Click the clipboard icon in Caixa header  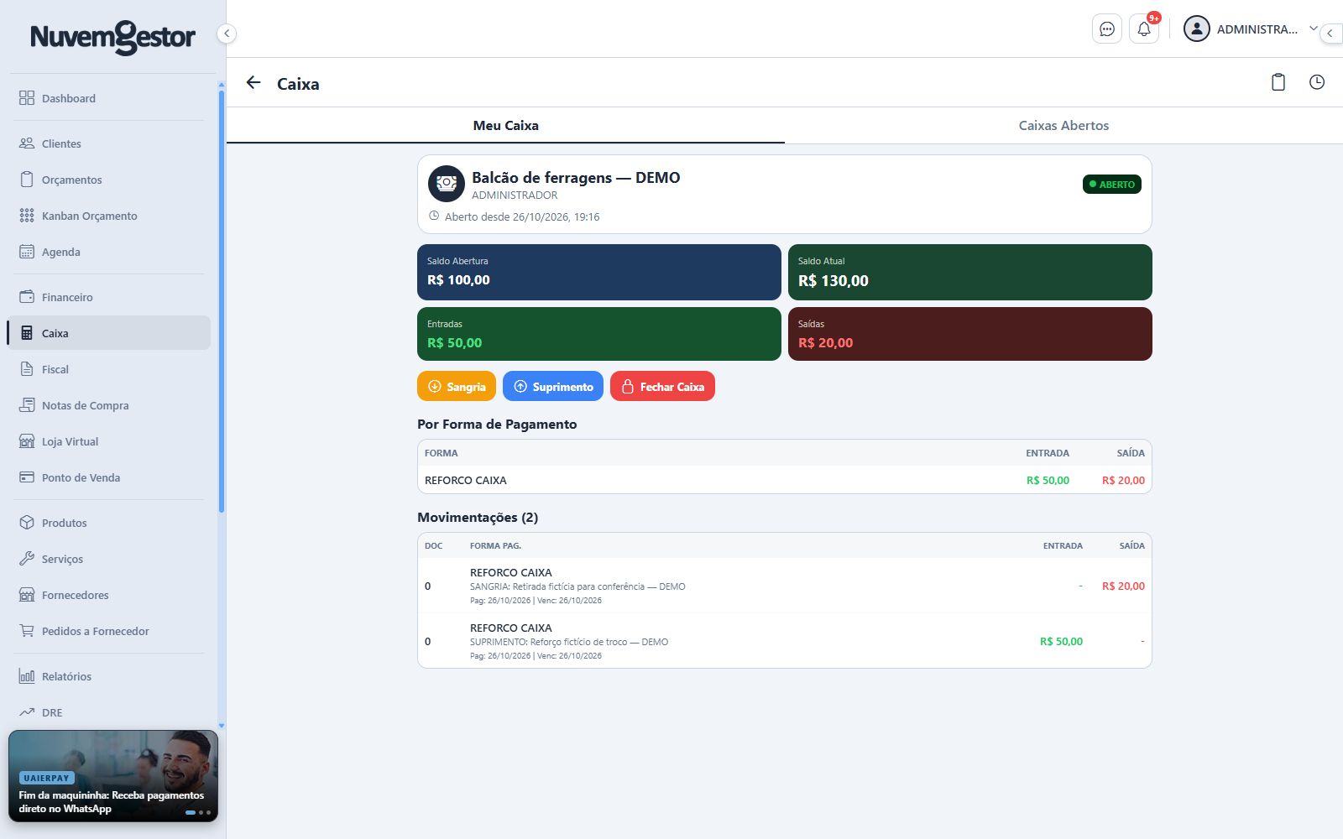1278,82
